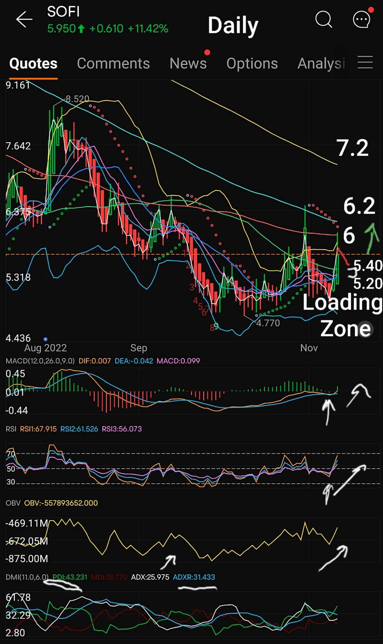Tap the 5.950 current price

[62, 29]
